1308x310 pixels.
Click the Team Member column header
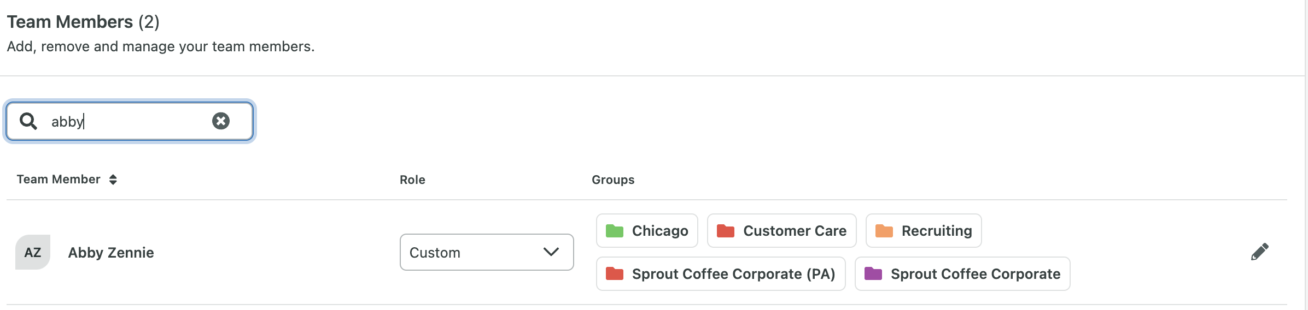(x=59, y=180)
